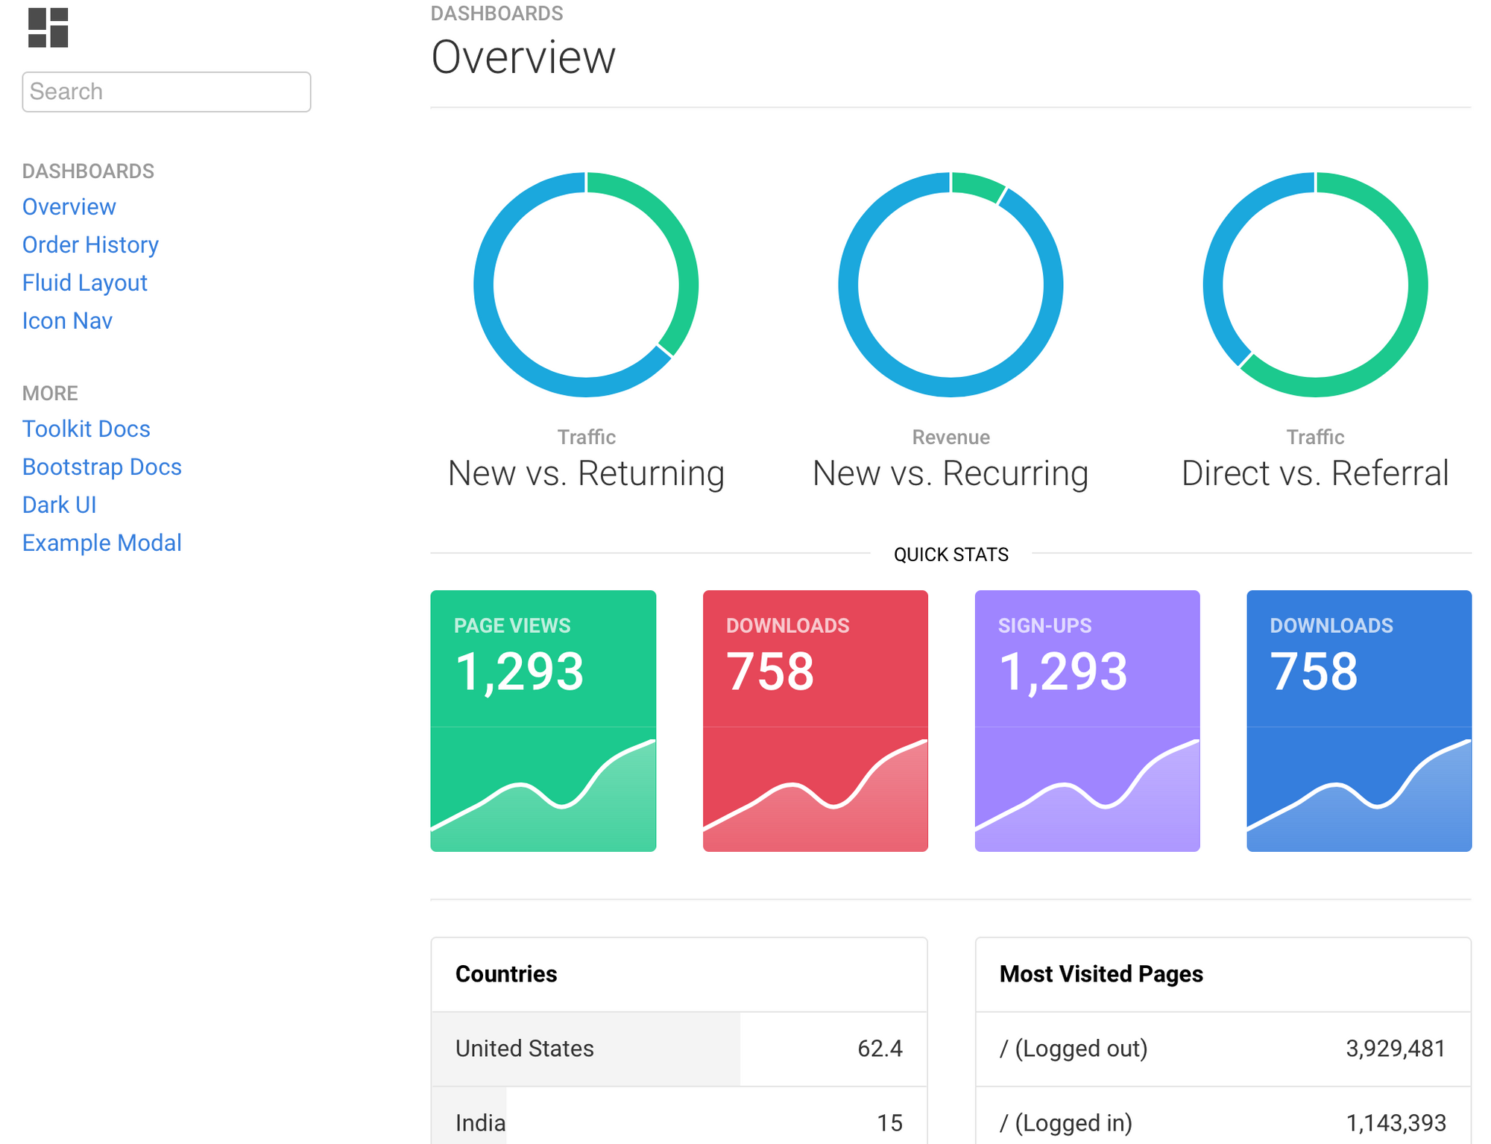
Task: Open the Revenue New vs. Recurring chart
Action: click(x=951, y=287)
